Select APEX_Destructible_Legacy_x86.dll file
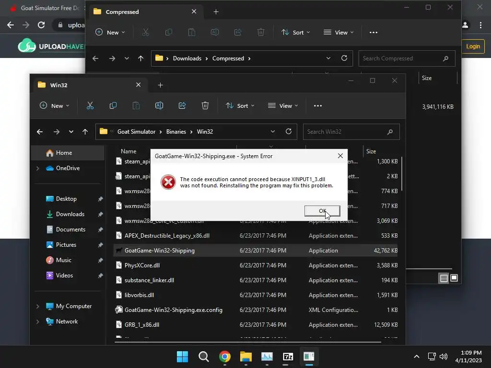 [255, 236]
